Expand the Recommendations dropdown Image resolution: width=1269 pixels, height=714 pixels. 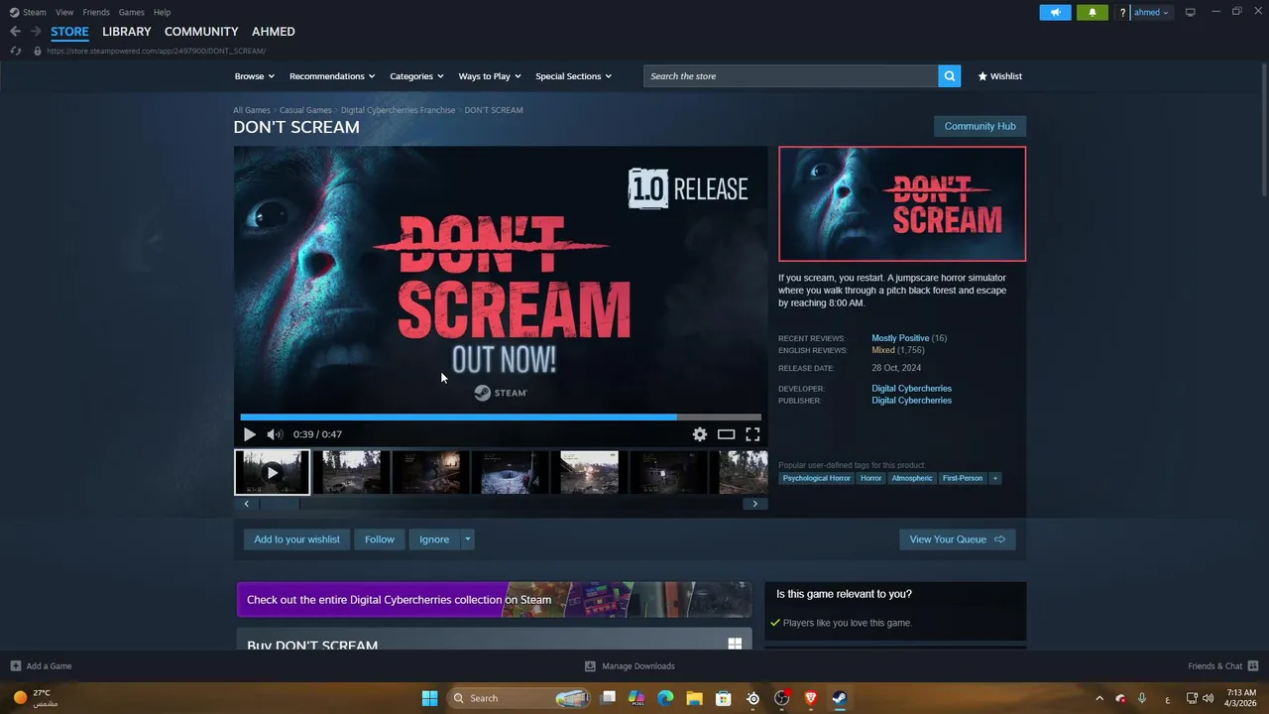pyautogui.click(x=332, y=76)
